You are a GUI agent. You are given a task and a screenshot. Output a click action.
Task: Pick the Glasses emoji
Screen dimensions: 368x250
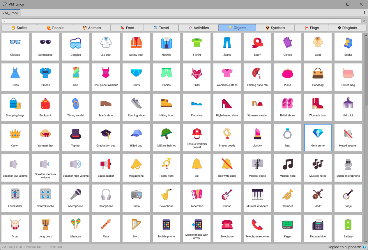click(15, 47)
